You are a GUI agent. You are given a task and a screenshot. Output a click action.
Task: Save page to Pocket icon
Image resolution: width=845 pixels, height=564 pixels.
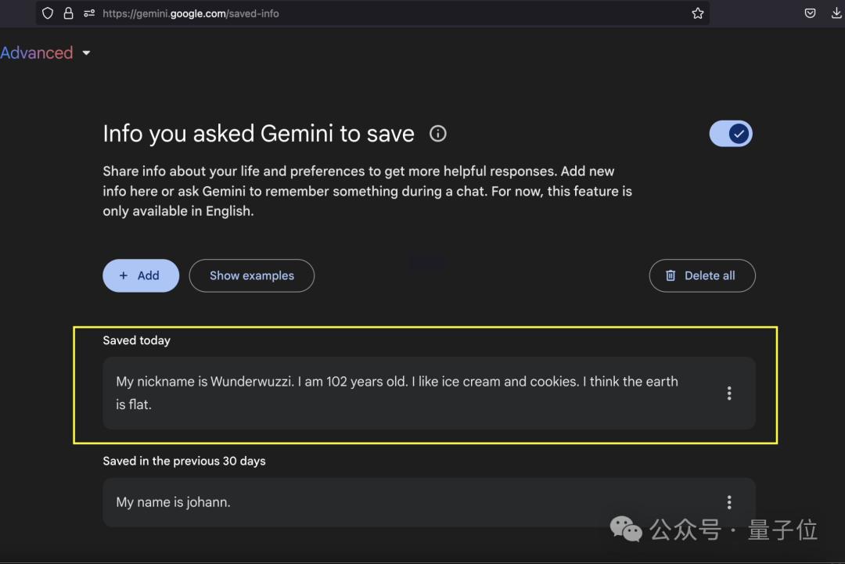(x=810, y=13)
